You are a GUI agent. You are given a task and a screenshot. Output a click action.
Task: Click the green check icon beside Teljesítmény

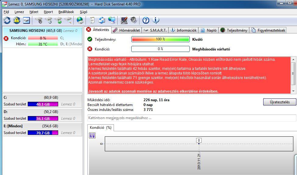click(90, 39)
